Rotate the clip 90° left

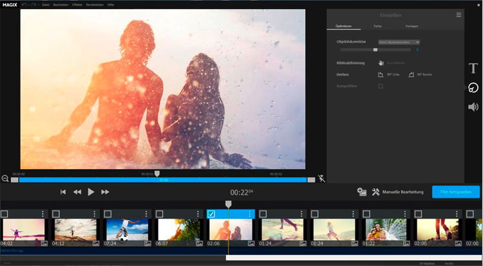(x=381, y=75)
